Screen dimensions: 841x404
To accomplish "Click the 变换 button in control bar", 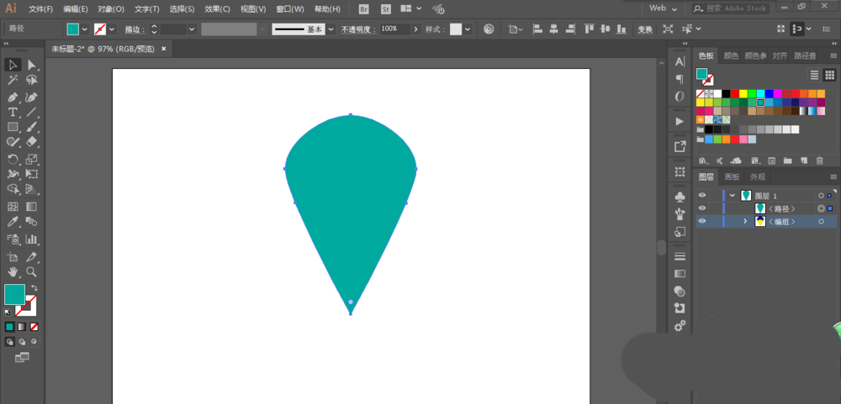I will tap(644, 29).
